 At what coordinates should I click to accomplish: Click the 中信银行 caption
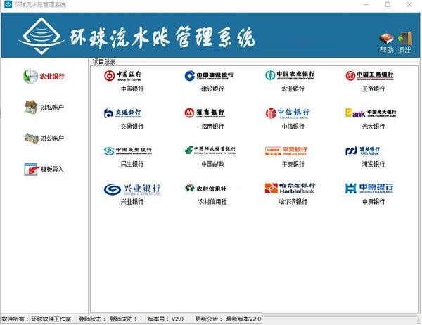coord(293,127)
